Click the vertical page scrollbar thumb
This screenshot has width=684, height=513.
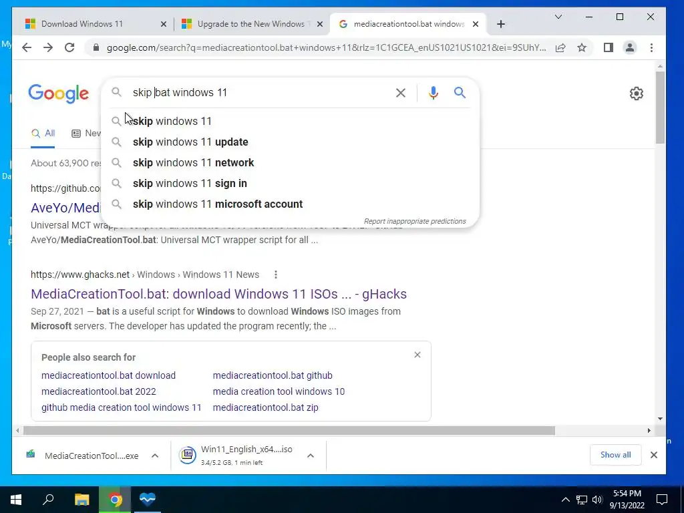click(x=660, y=108)
